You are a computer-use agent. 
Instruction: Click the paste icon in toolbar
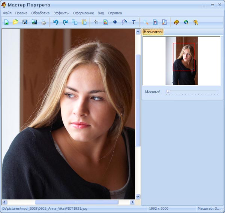[84, 22]
